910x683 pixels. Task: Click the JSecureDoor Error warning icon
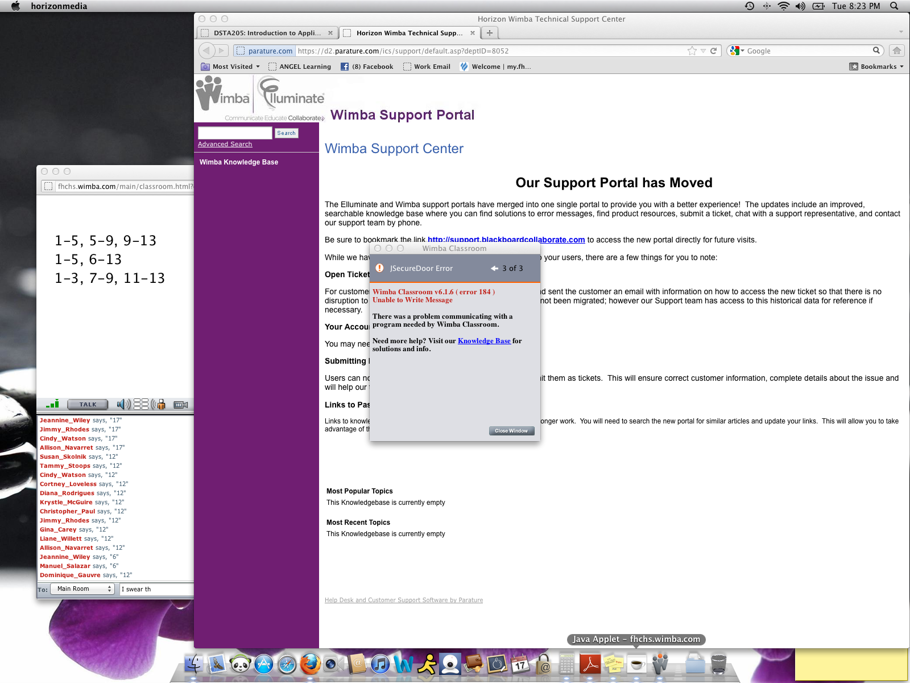(x=379, y=268)
